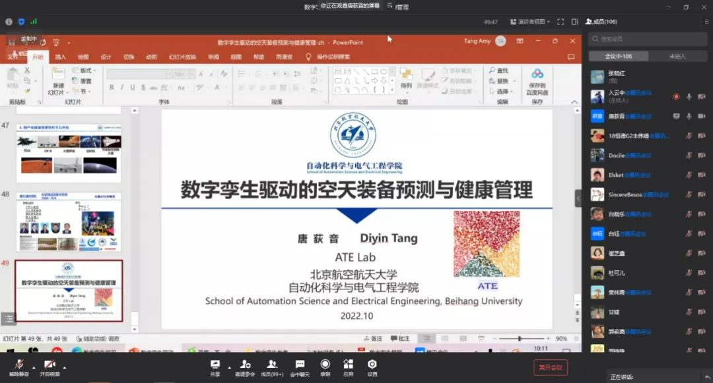Click the 搜索成员 search field

point(647,39)
